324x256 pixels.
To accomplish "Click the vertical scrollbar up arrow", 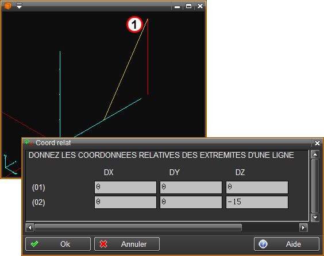I will coord(315,154).
